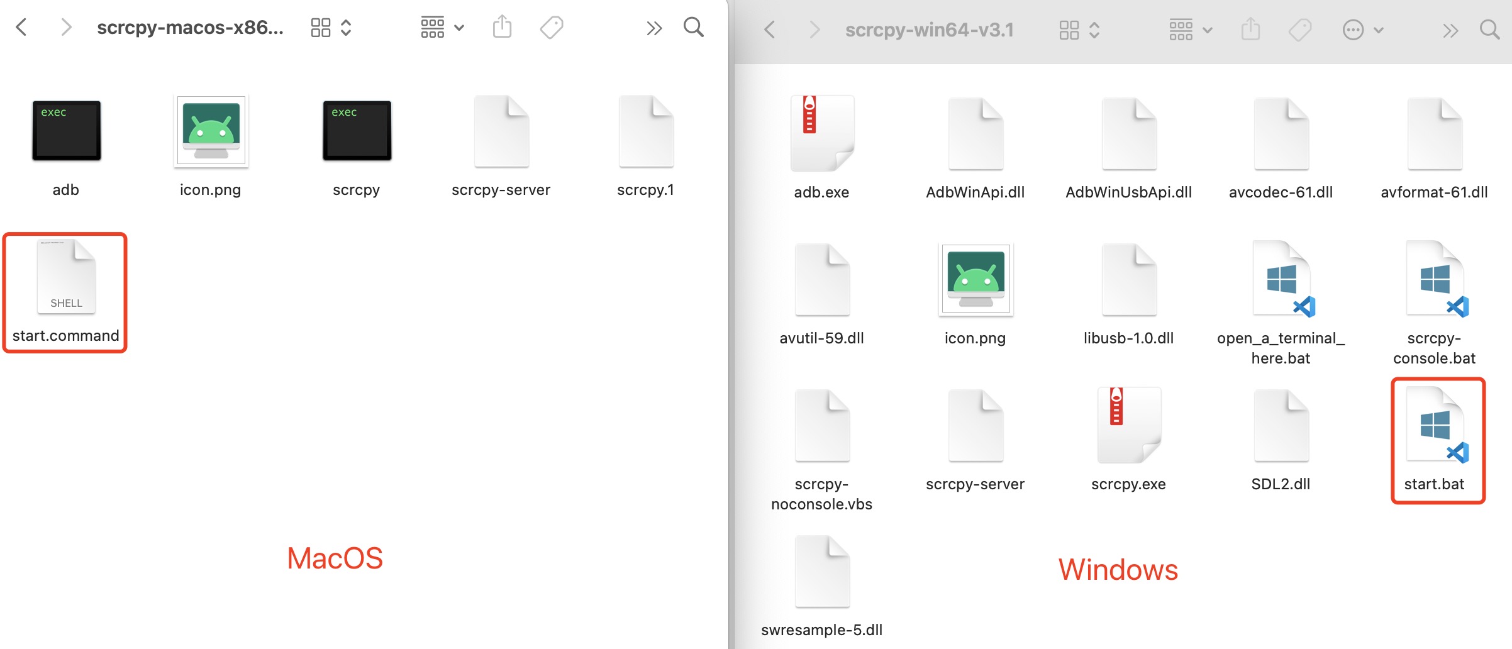Viewport: 1512px width, 649px height.
Task: Open the group-by dropdown in right window
Action: pyautogui.click(x=1190, y=30)
